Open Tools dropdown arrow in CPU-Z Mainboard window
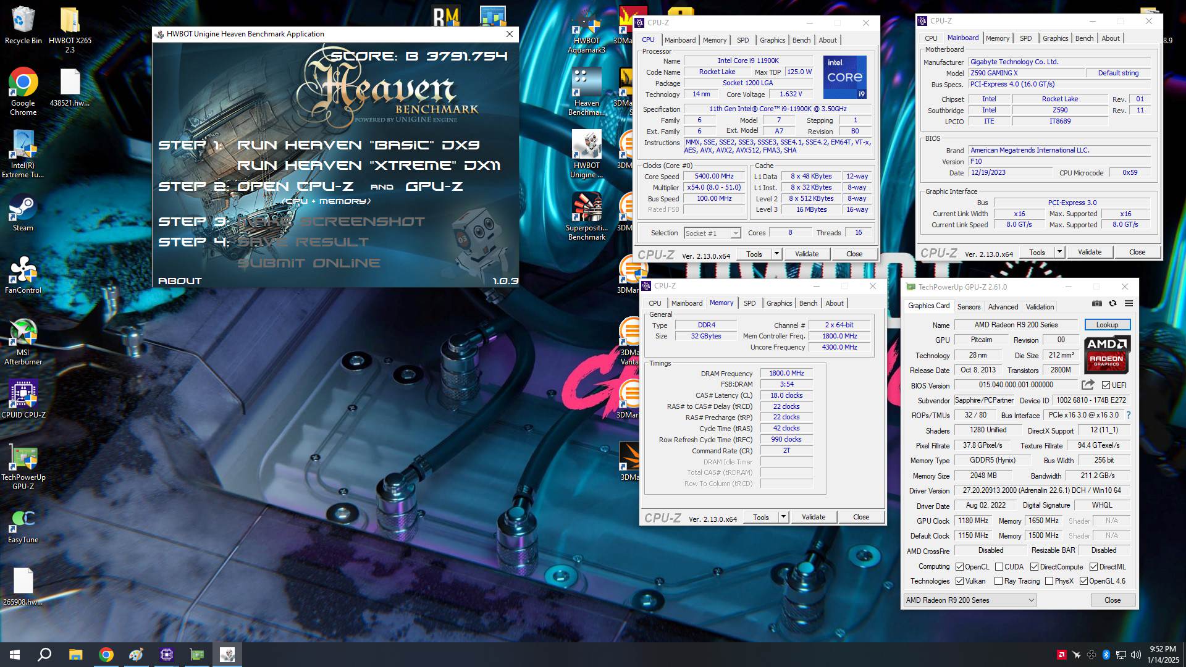Viewport: 1186px width, 667px height. [1059, 252]
